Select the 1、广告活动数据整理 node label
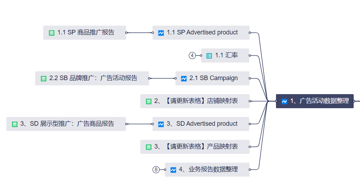Viewport: 360px width, 196px height. click(320, 101)
